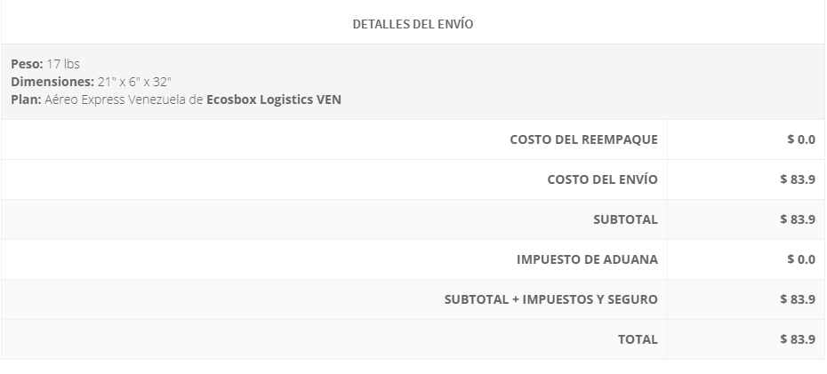Screen dimensions: 827x374
Task: Click the Ecosbox Logistics VEN carrier name
Action: tap(274, 99)
